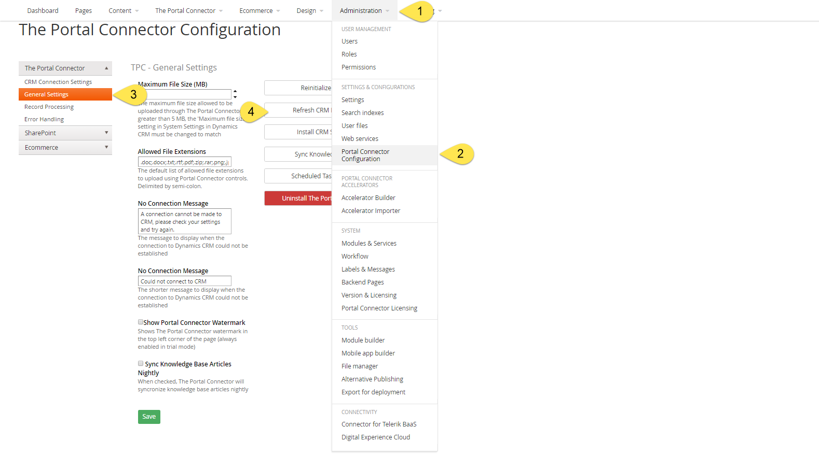Click the Sync Knowledge button
819x455 pixels.
coord(298,154)
